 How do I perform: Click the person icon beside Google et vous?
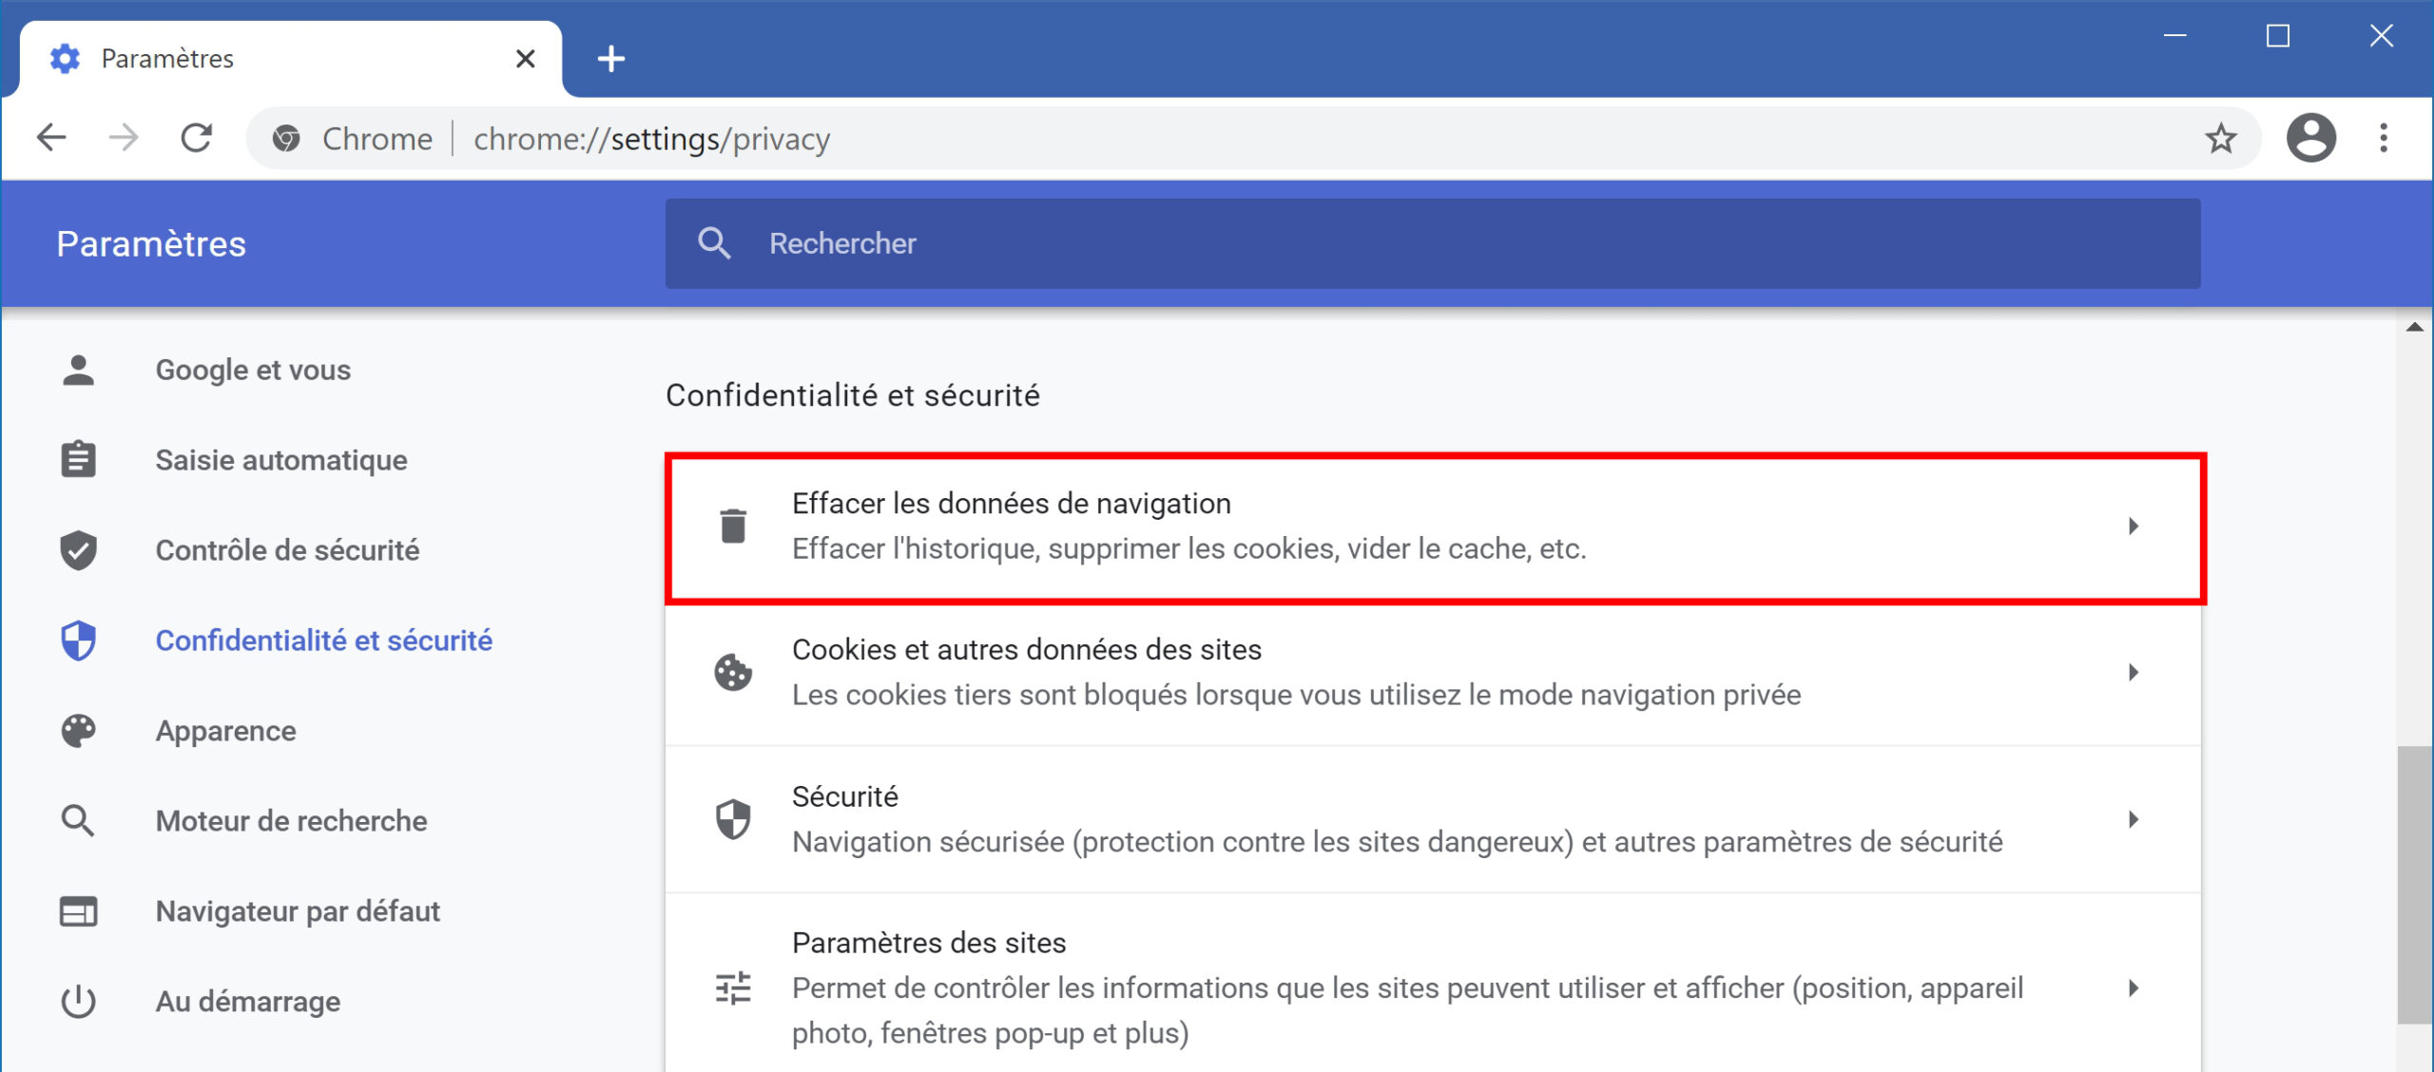pos(78,370)
